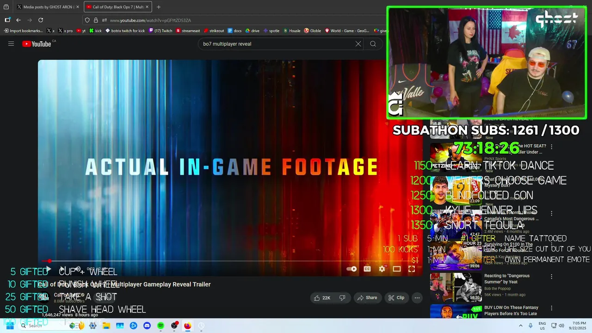This screenshot has width=592, height=333.
Task: Share the video via Share button
Action: coord(367,298)
